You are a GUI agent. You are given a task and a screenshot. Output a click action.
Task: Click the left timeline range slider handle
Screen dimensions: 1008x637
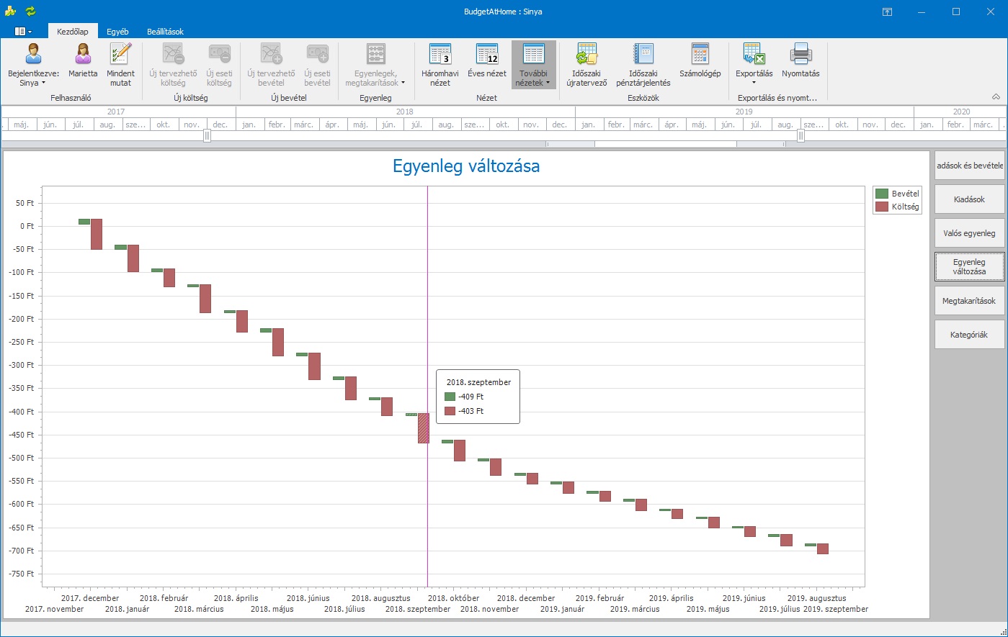click(x=207, y=135)
